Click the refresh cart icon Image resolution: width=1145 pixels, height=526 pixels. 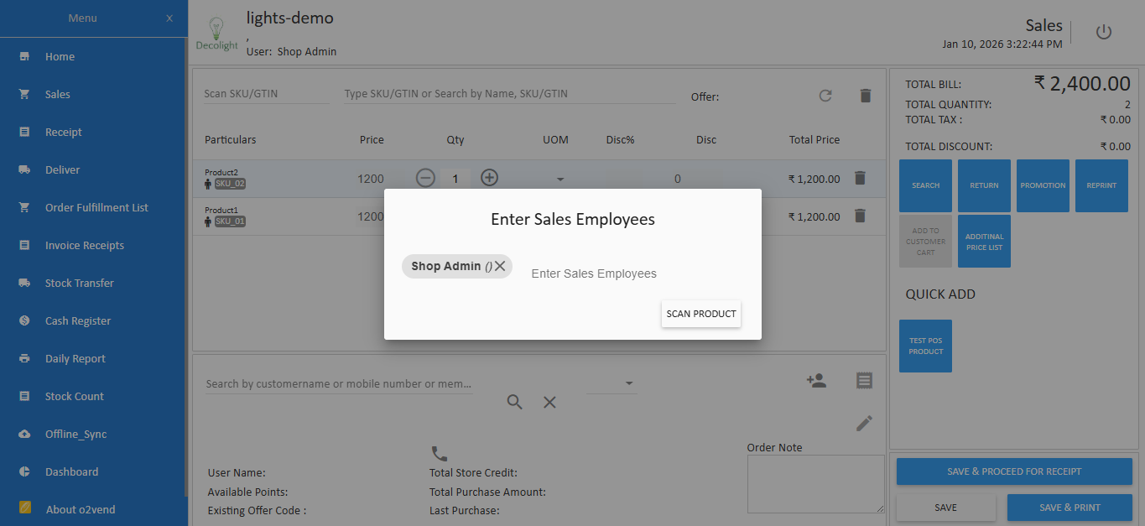[825, 96]
